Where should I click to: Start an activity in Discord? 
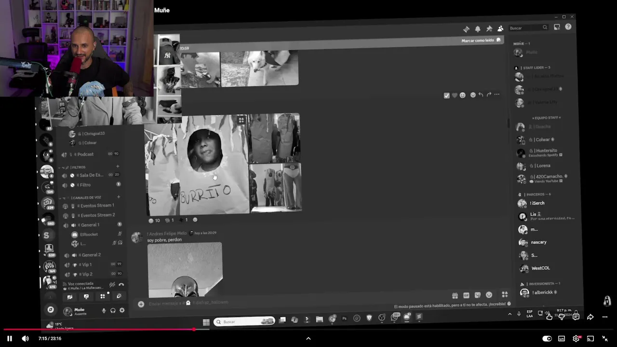103,296
